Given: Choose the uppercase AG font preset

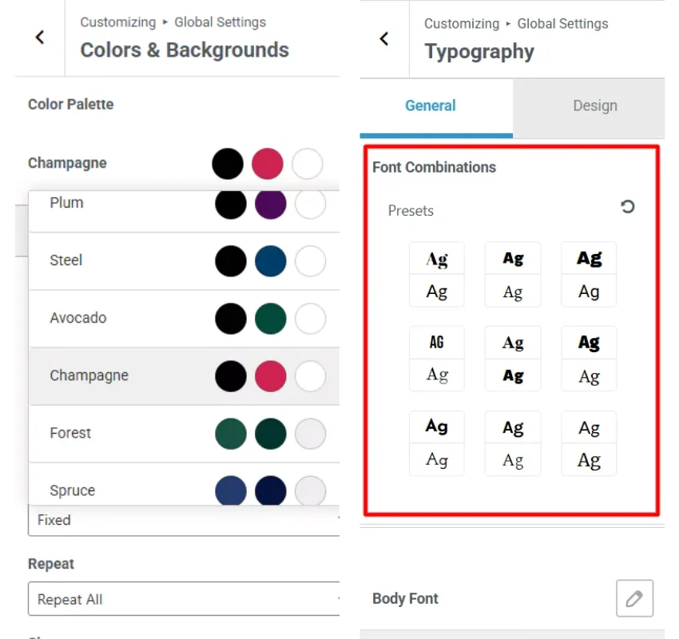Looking at the screenshot, I should (436, 358).
